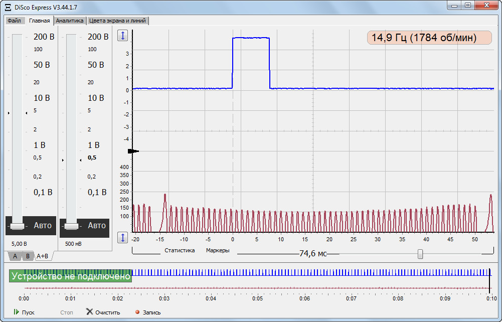Select the channel B tab

pos(28,256)
